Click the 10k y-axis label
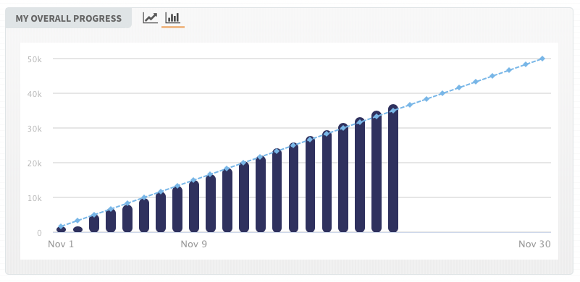 (35, 198)
